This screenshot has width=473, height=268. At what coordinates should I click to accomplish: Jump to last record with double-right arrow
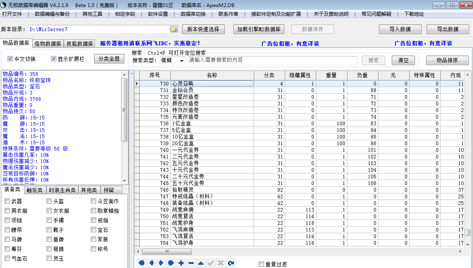coord(171,263)
